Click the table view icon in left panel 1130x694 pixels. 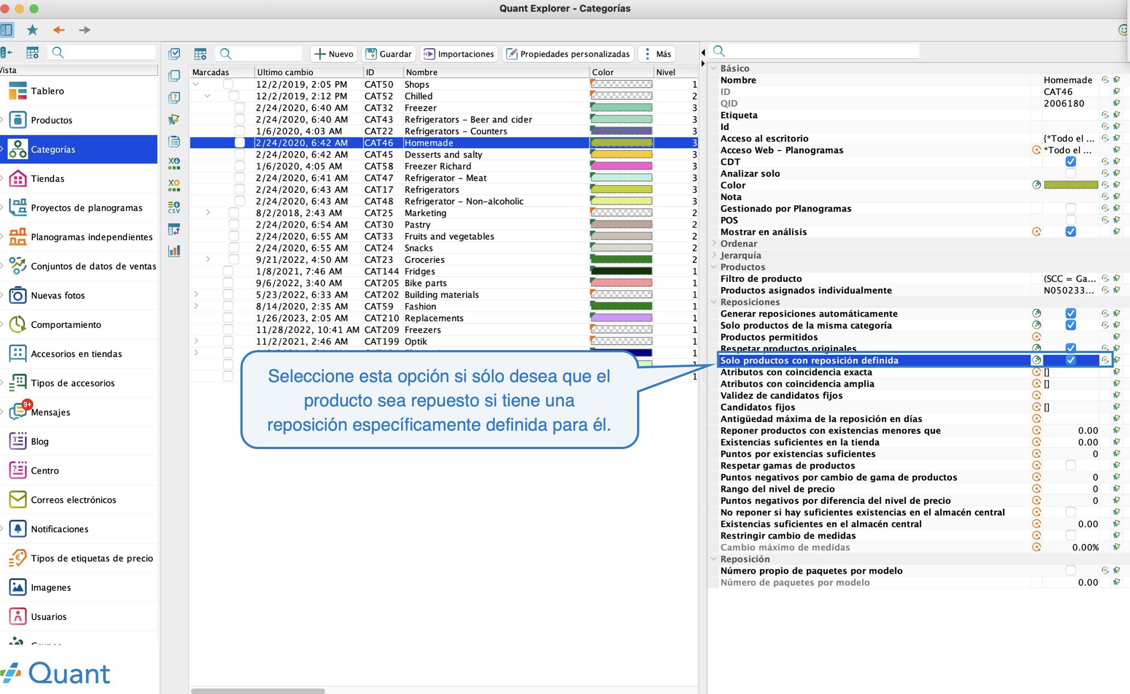32,53
